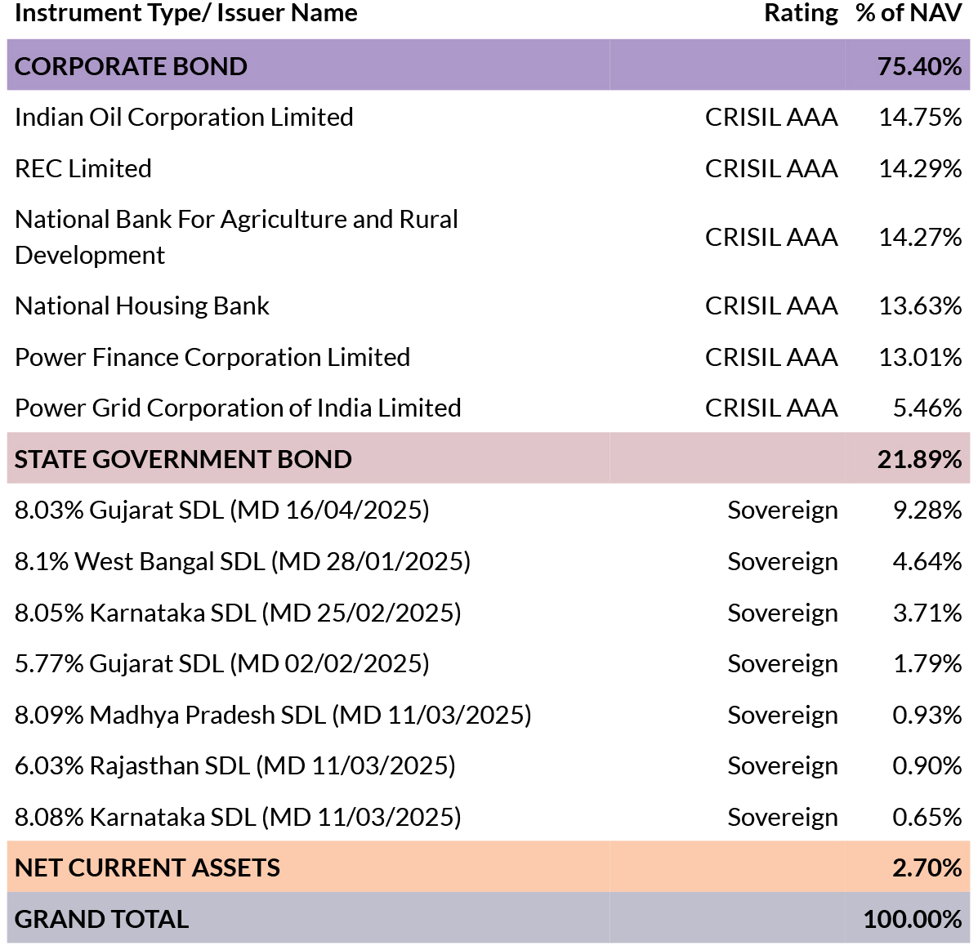The image size is (978, 950).
Task: Click Indian Oil Corporation Limited row
Action: coord(489,118)
